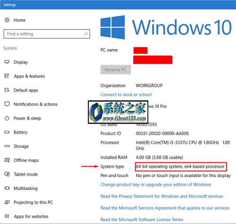236x224 pixels.
Task: Open Apps for websites settings
Action: point(31,216)
